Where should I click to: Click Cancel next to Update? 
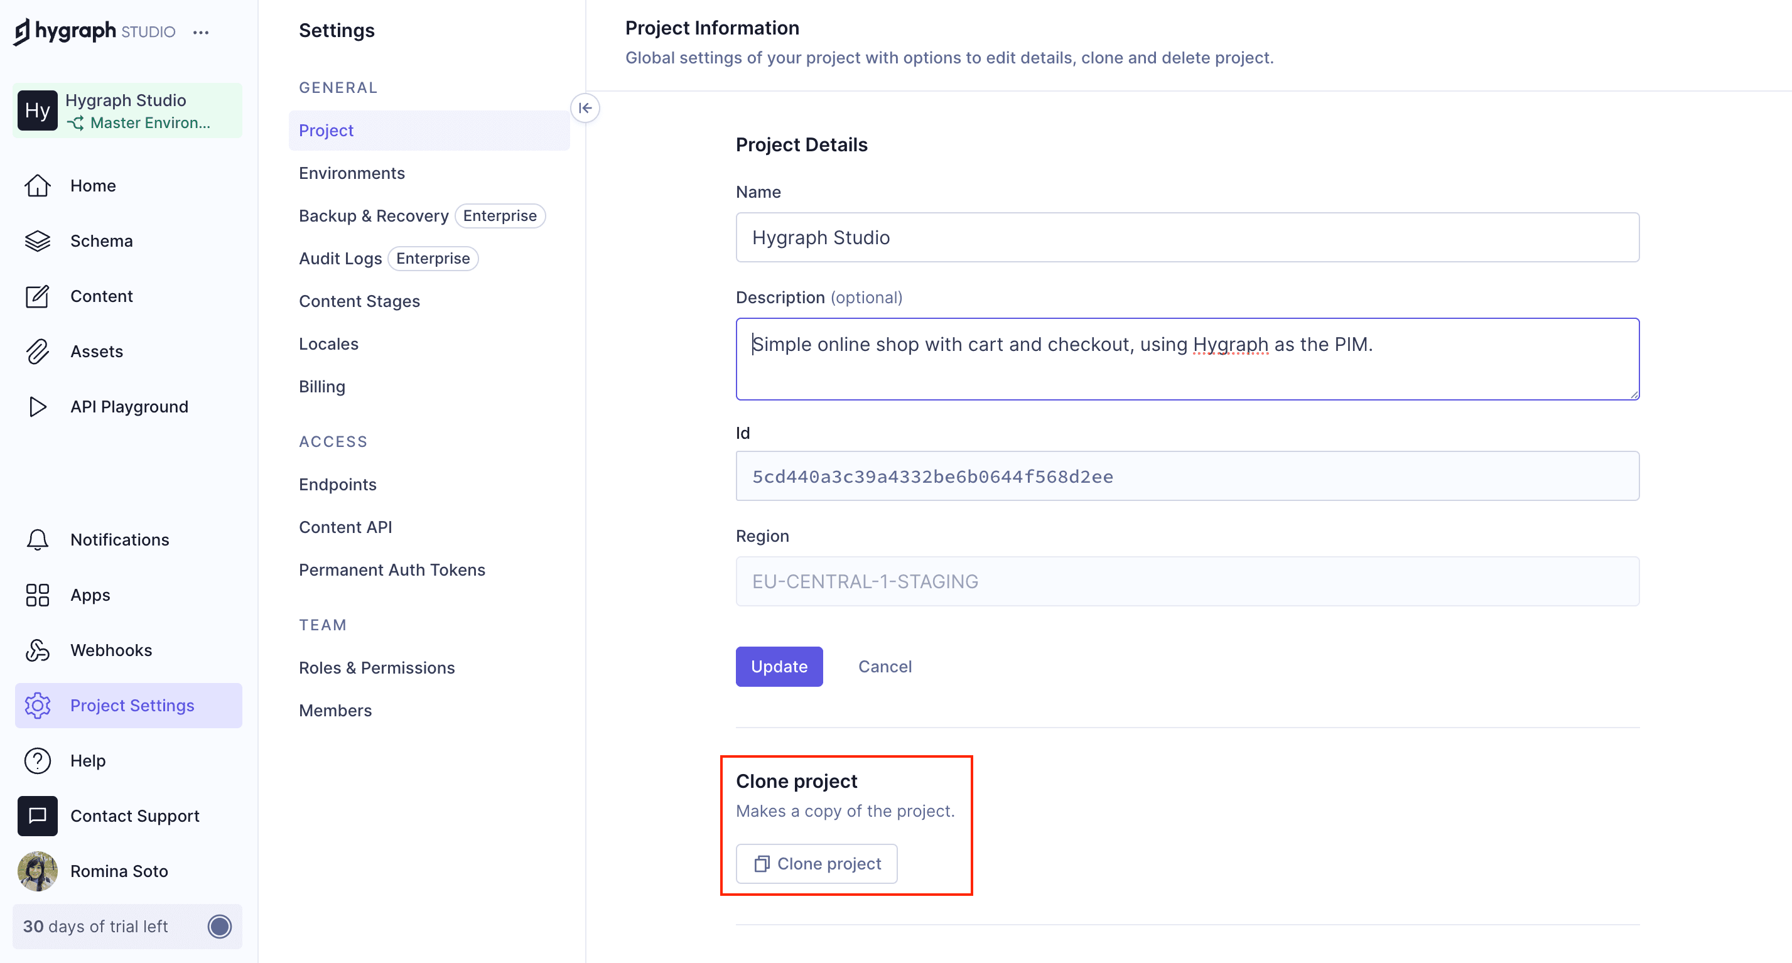pos(884,666)
